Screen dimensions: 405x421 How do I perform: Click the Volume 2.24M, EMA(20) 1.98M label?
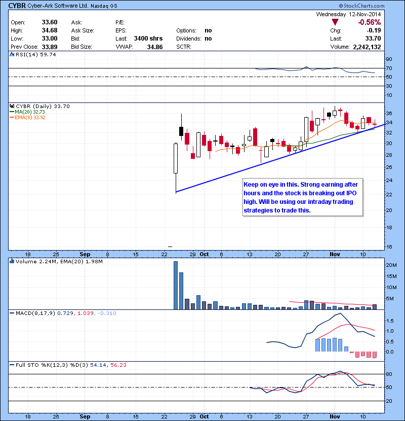coord(59,261)
